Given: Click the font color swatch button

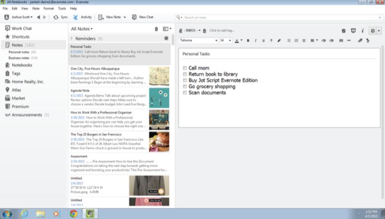Looking at the screenshot, I should [238, 40].
